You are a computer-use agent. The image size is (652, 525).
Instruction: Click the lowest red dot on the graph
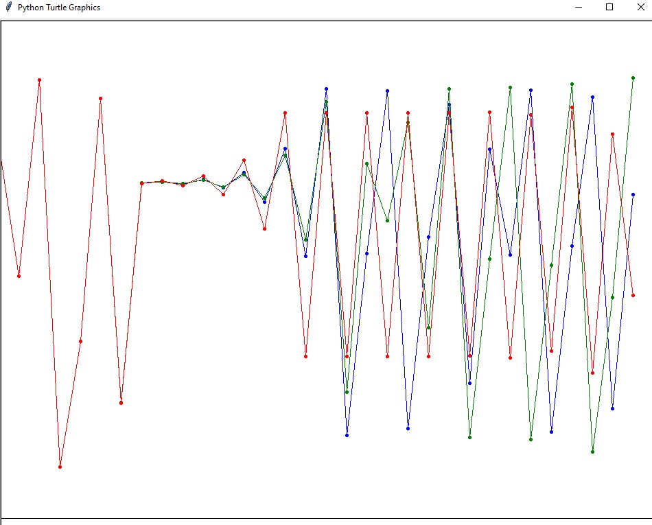pos(60,467)
